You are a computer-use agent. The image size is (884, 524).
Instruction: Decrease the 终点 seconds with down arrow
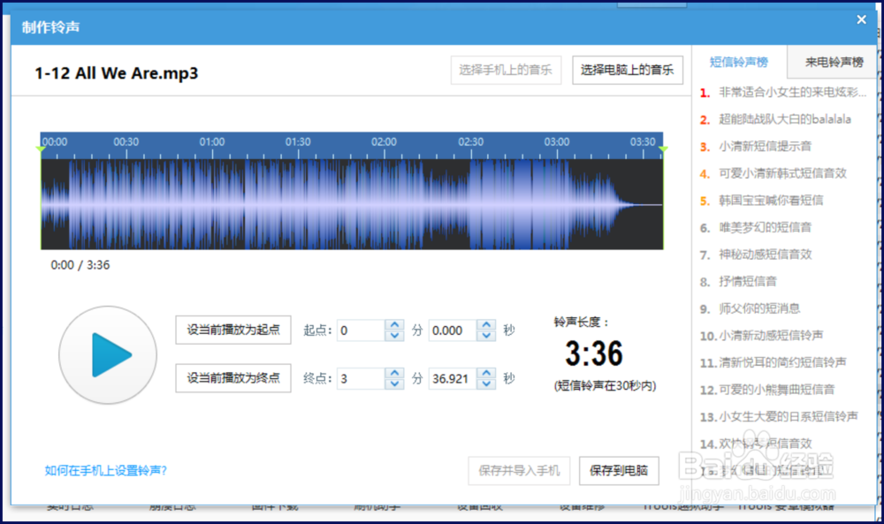point(486,383)
